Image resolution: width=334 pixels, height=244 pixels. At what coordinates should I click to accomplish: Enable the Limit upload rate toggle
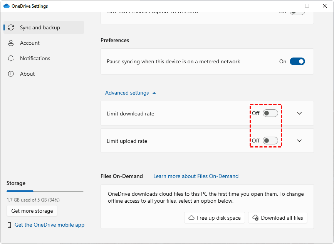click(x=270, y=141)
